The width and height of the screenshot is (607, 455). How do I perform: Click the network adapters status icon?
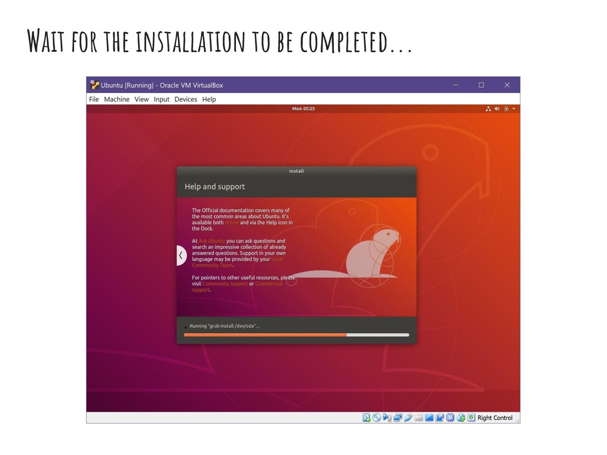point(398,418)
